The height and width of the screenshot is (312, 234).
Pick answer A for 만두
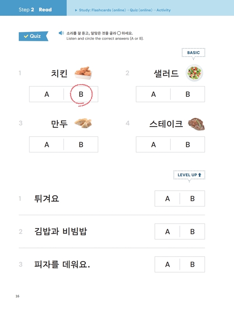[x=47, y=144]
